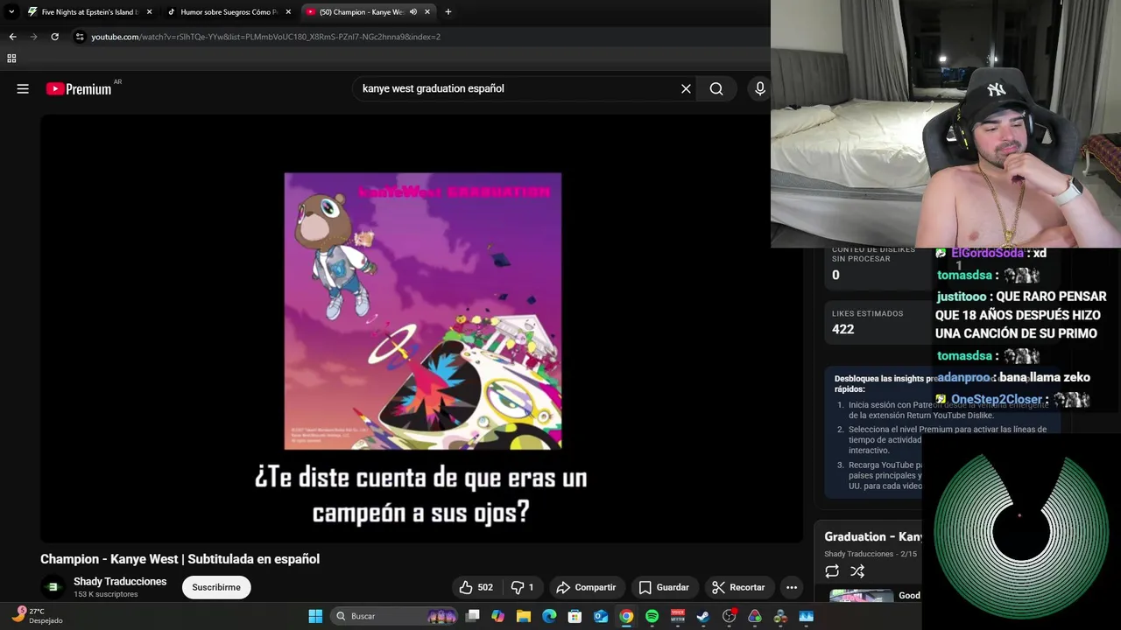Open the three-dot more actions menu
This screenshot has width=1121, height=630.
792,587
